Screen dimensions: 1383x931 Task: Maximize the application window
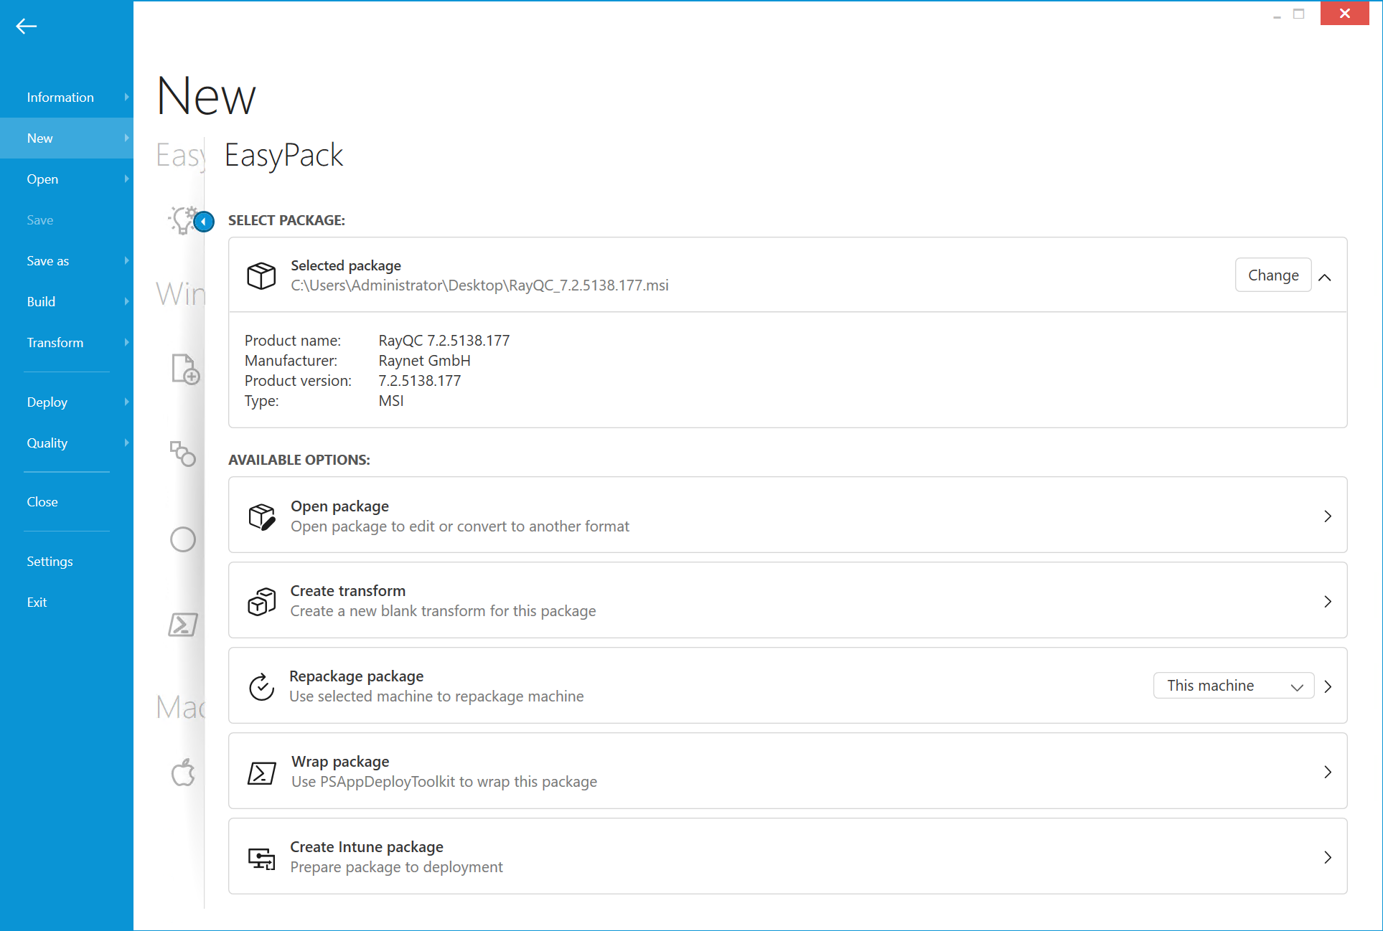(x=1299, y=14)
